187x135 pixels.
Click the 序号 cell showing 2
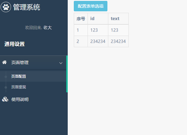(x=81, y=41)
